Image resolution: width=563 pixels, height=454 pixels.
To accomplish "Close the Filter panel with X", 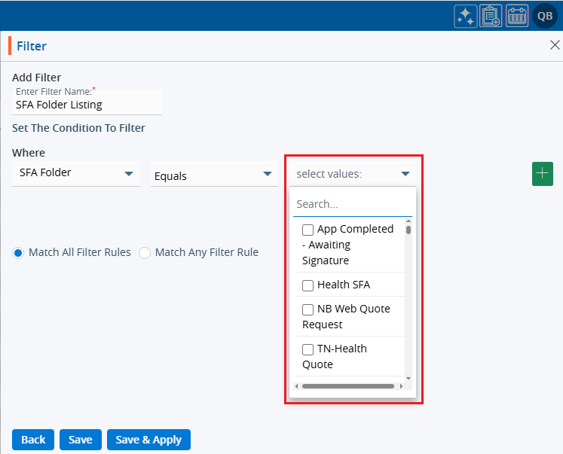I will coord(555,45).
